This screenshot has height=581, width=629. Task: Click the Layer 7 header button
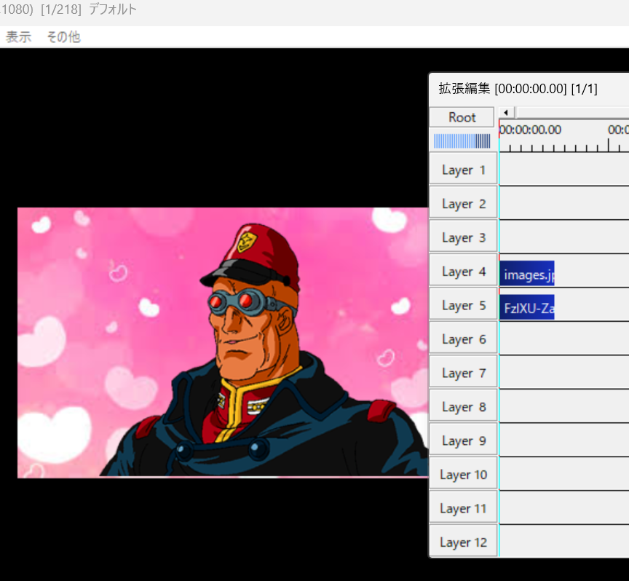463,373
